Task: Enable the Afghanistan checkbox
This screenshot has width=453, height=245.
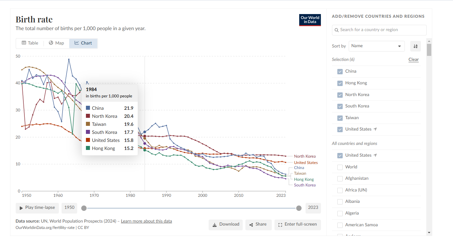Action: (x=340, y=178)
